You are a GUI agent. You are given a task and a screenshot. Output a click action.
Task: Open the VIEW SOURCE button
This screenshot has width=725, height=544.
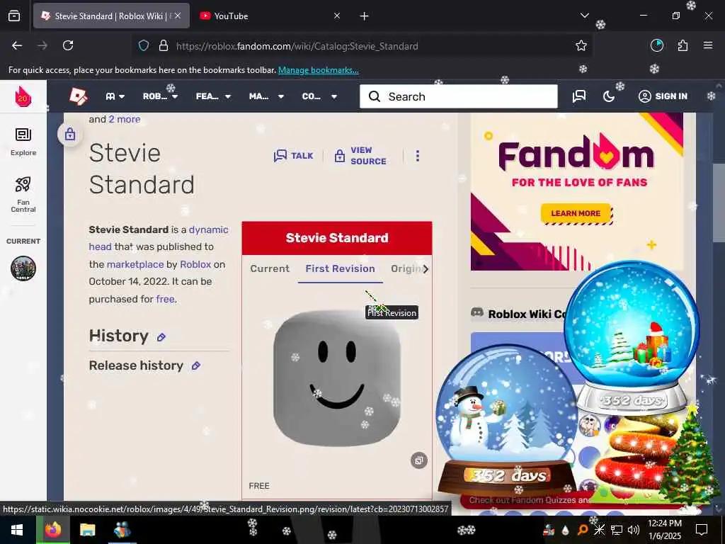(x=360, y=155)
